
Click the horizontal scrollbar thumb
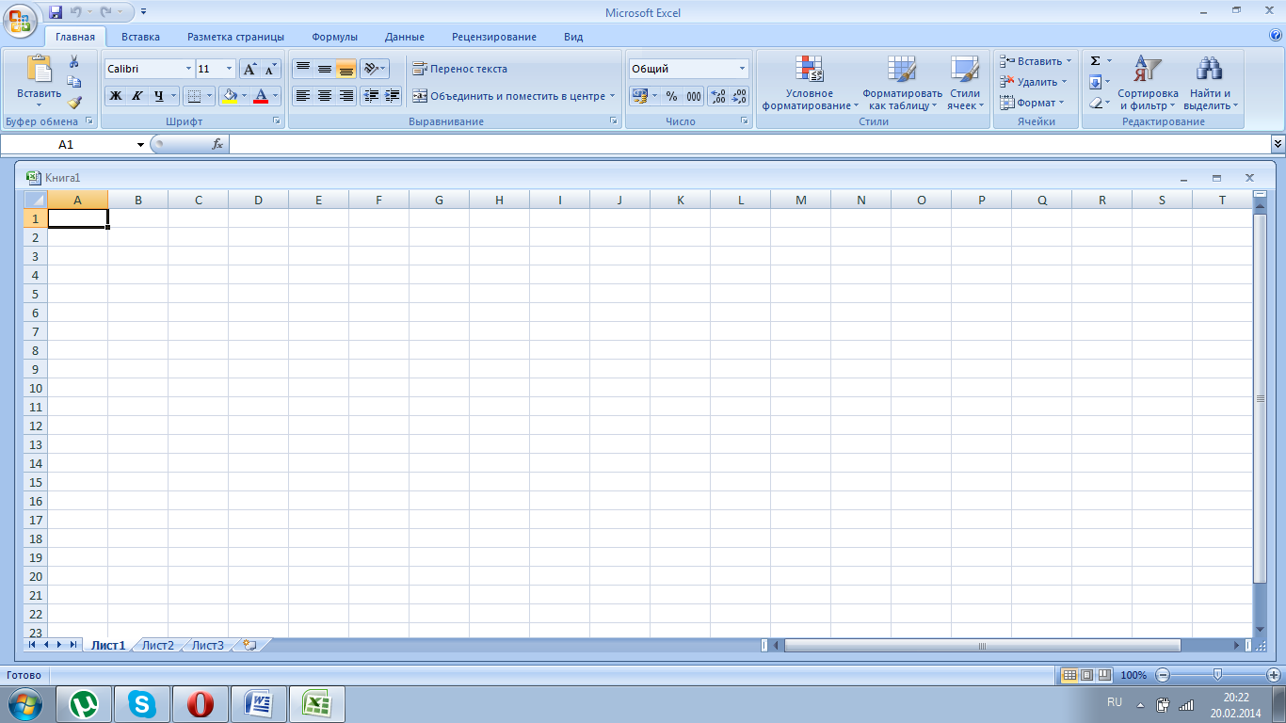tap(982, 646)
